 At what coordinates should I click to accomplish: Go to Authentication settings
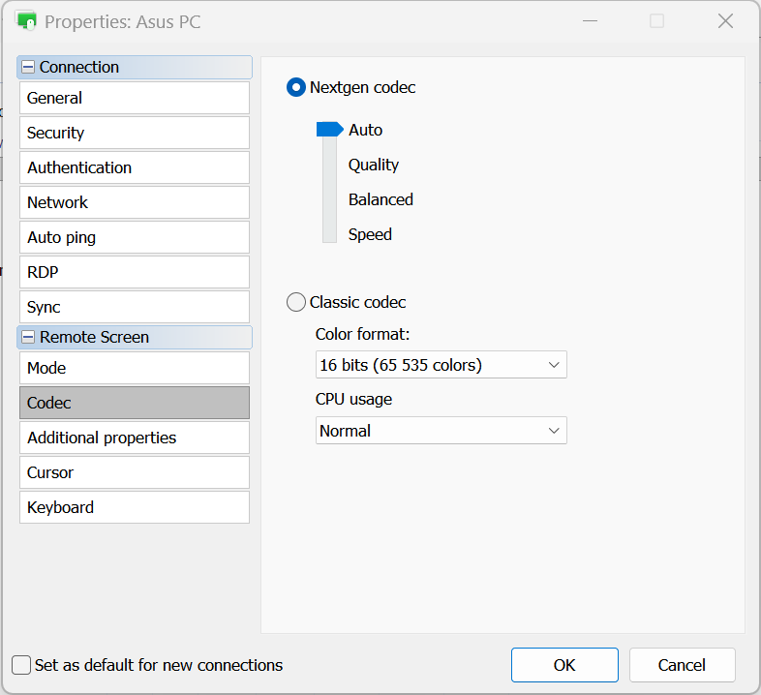(x=135, y=167)
